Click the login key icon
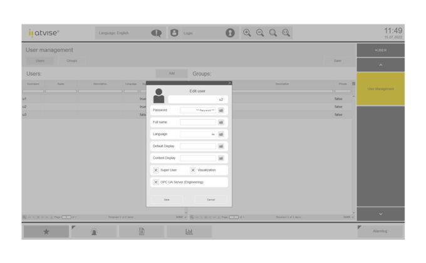The height and width of the screenshot is (263, 426). click(230, 33)
